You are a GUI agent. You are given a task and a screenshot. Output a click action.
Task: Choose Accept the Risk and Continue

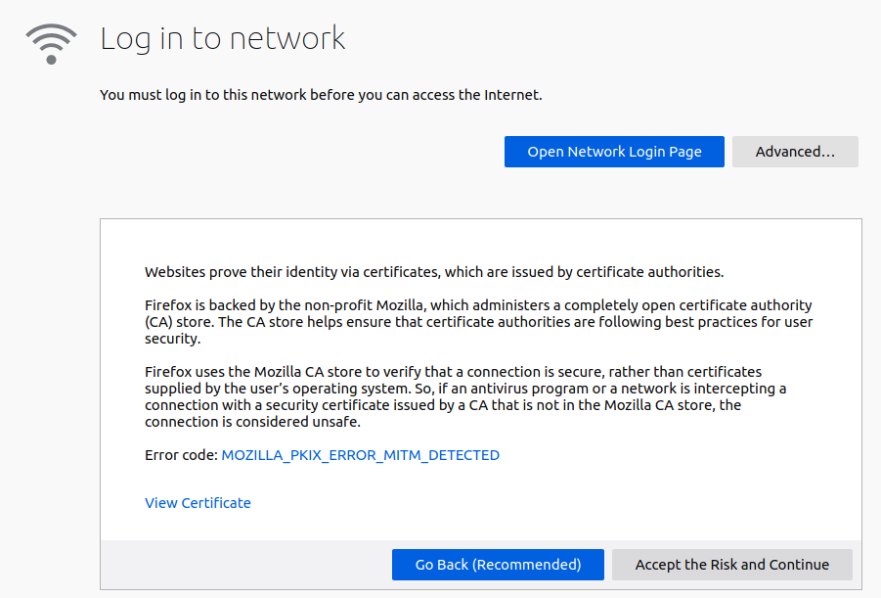coord(731,565)
